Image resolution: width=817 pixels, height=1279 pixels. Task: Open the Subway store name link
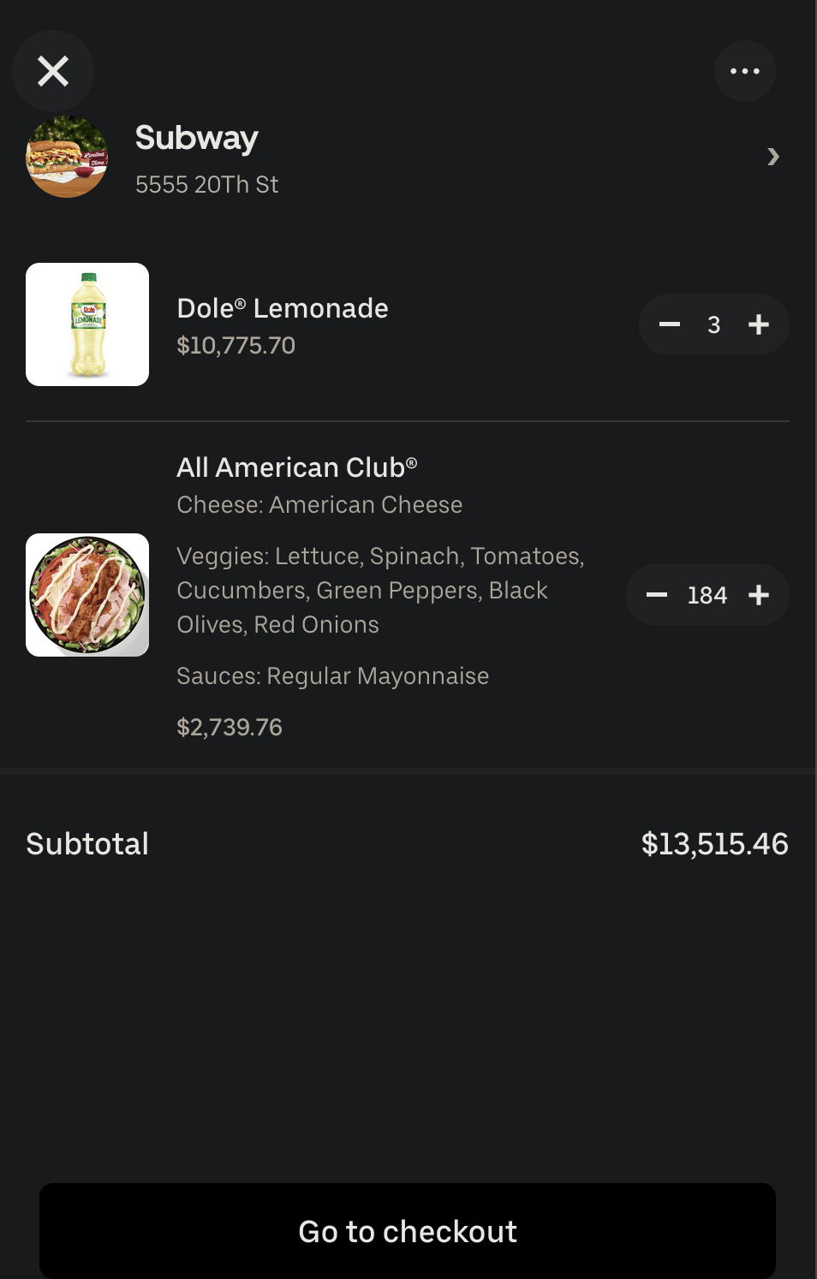(197, 138)
